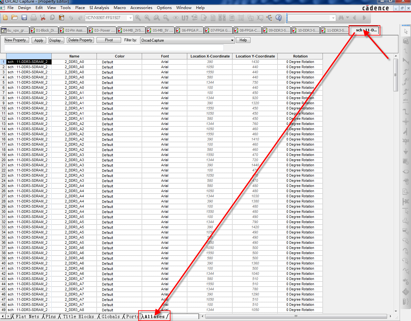
Task: Click the find Previous left arrow icon
Action: pos(354,18)
